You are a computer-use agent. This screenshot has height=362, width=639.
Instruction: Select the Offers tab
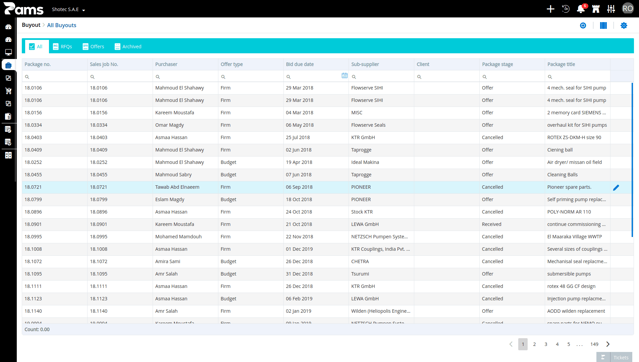(x=94, y=47)
